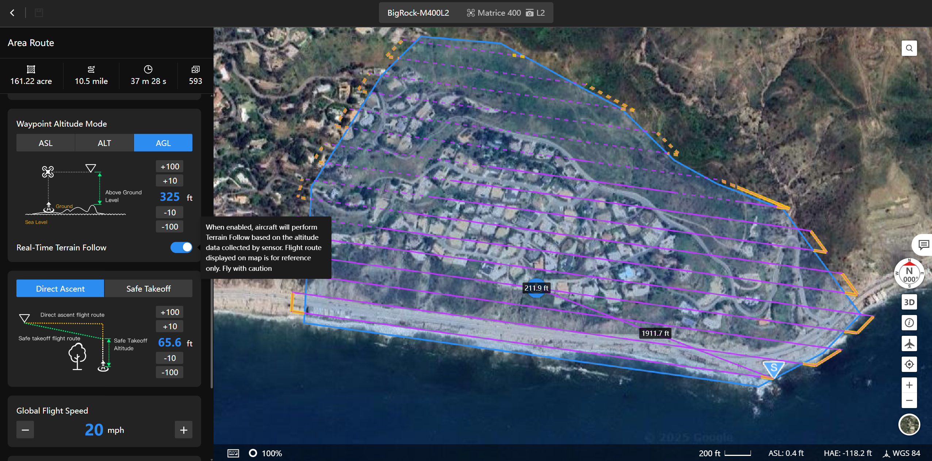Reset the north compass heading

[x=909, y=274]
